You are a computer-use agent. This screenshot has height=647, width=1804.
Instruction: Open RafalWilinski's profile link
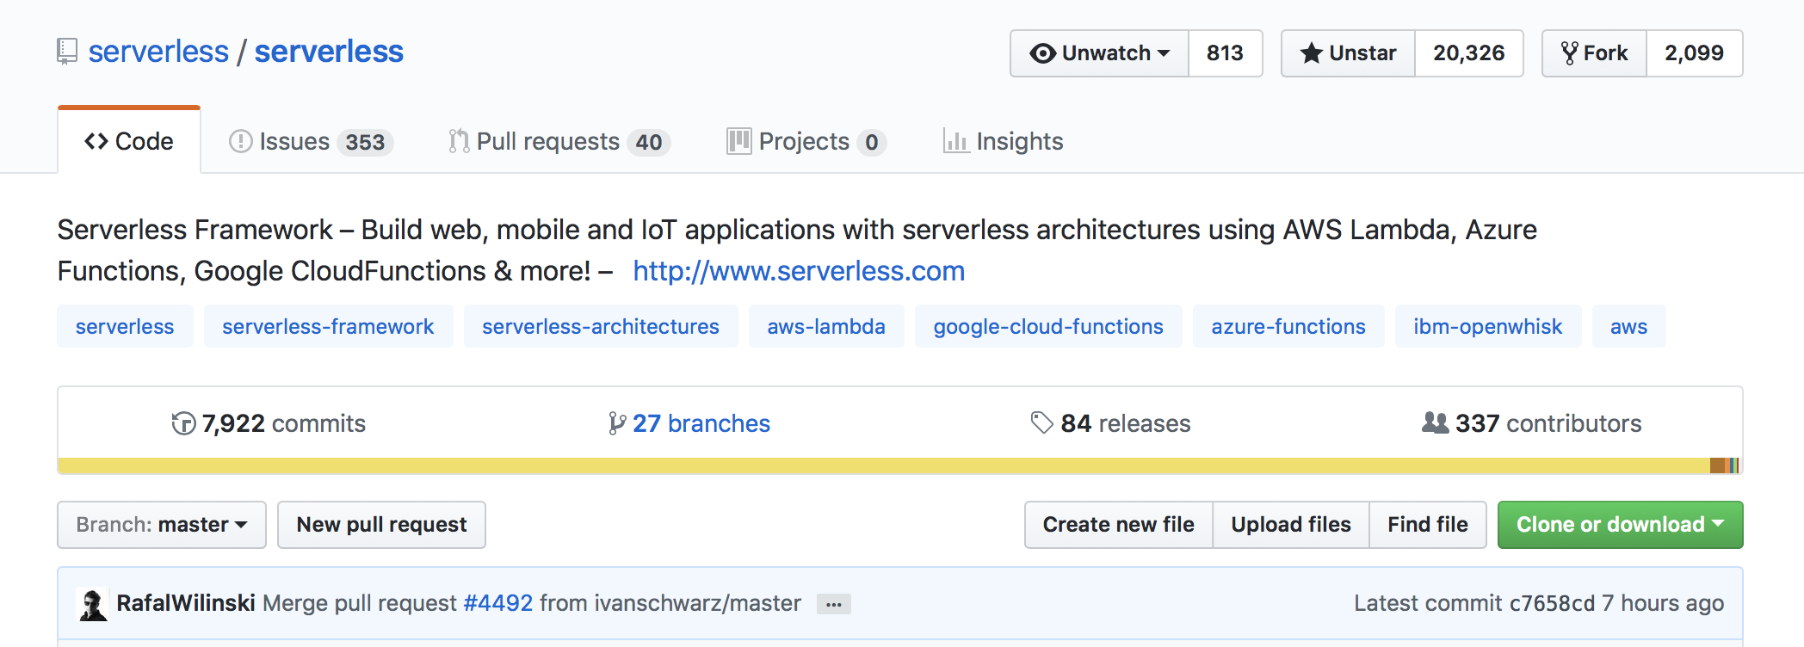point(186,603)
